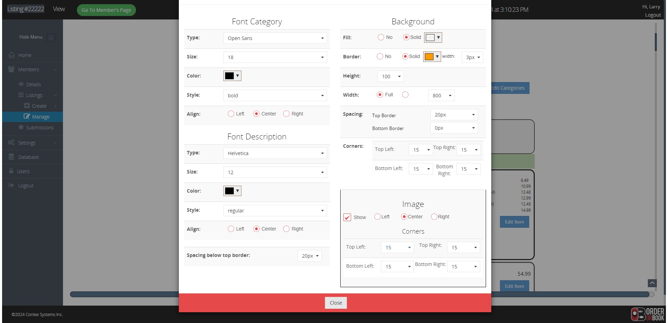668x323 pixels.
Task: Click the scroll-to-top arrow icon
Action: point(652,283)
